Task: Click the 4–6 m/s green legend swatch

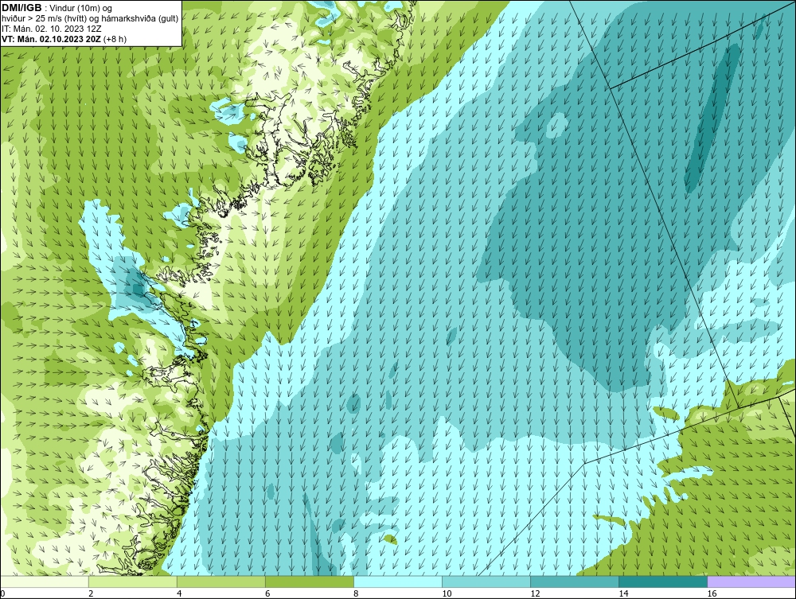Action: (x=221, y=581)
